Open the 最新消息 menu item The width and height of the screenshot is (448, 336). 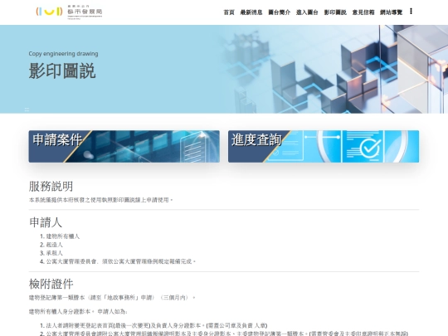point(251,12)
